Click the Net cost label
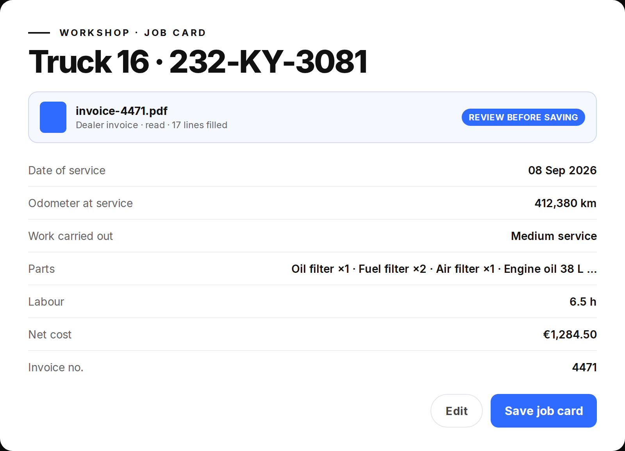 [x=50, y=335]
